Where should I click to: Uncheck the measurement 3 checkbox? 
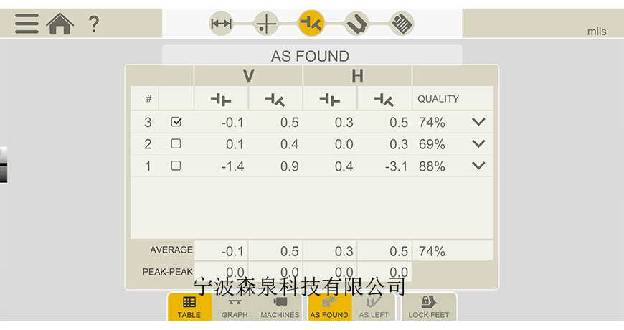coord(176,122)
